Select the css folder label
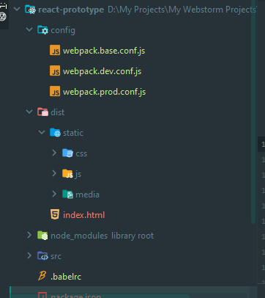This screenshot has height=298, width=265. point(81,153)
